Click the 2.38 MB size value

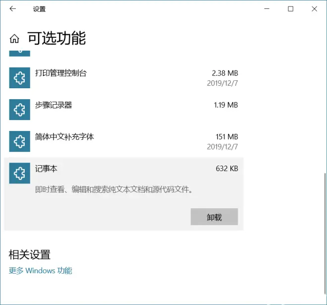pyautogui.click(x=225, y=73)
